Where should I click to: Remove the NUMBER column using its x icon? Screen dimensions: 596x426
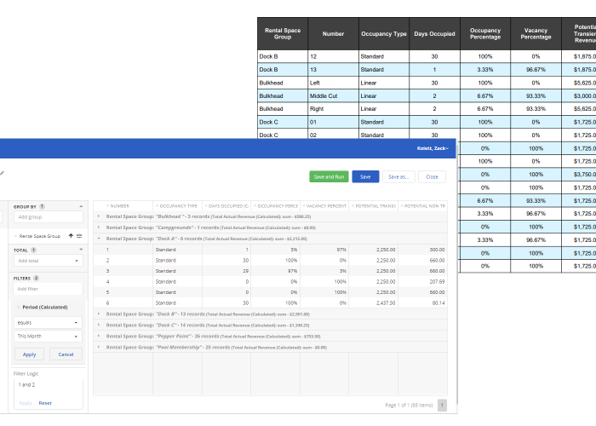pyautogui.click(x=107, y=206)
